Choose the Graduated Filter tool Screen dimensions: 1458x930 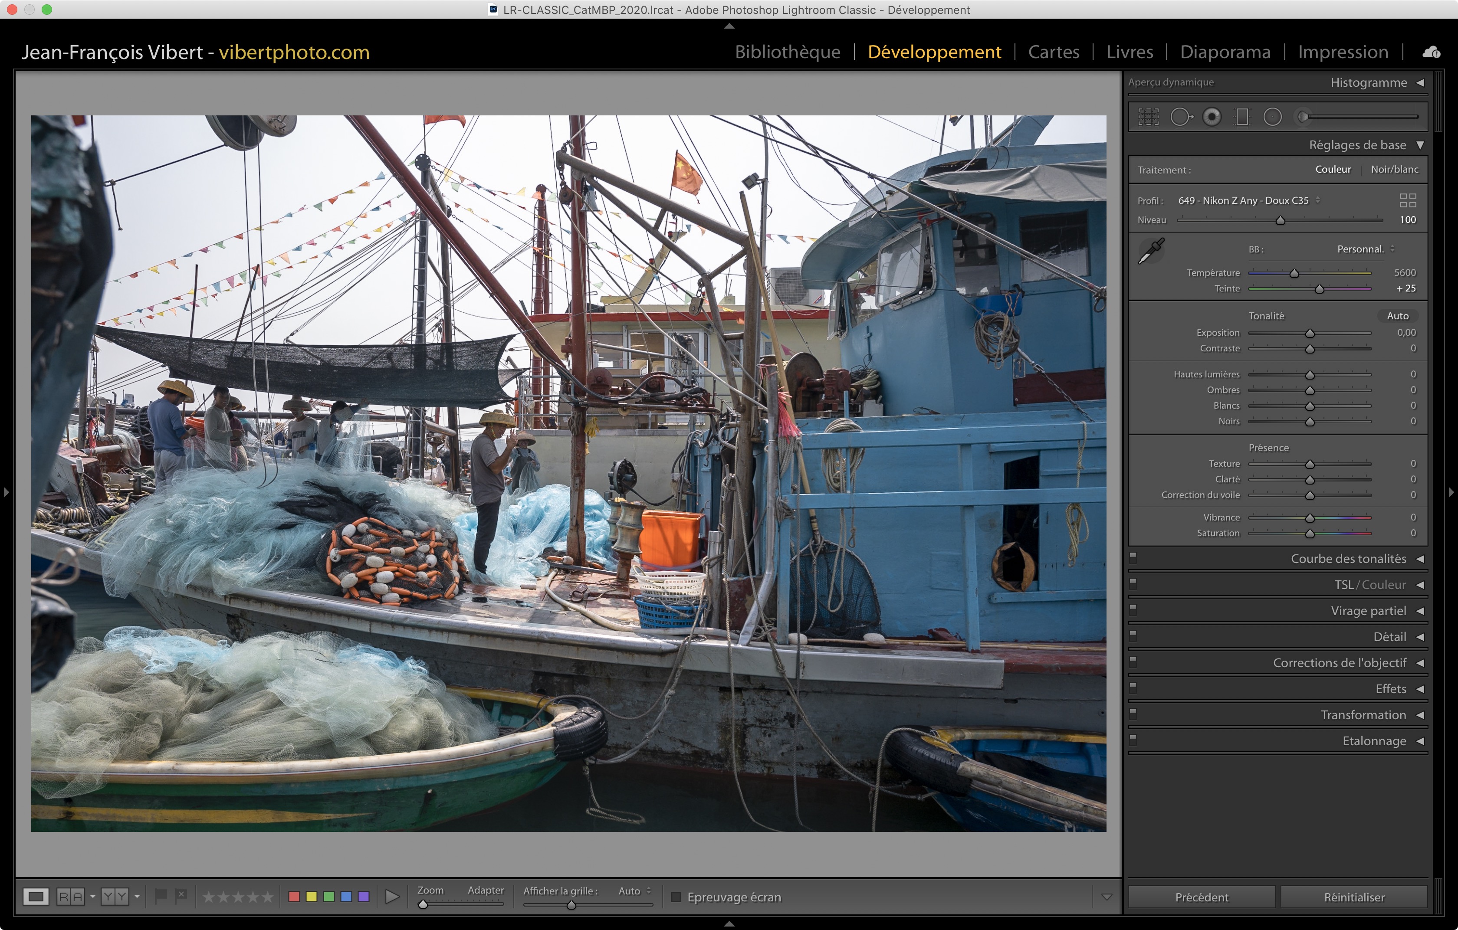tap(1242, 117)
